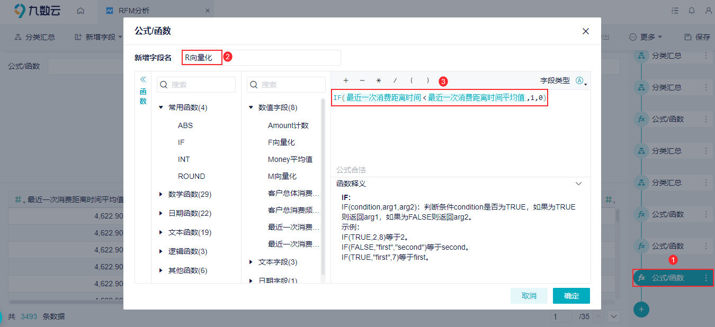715x327 pixels.
Task: Insert the plus operator into formula
Action: (346, 80)
